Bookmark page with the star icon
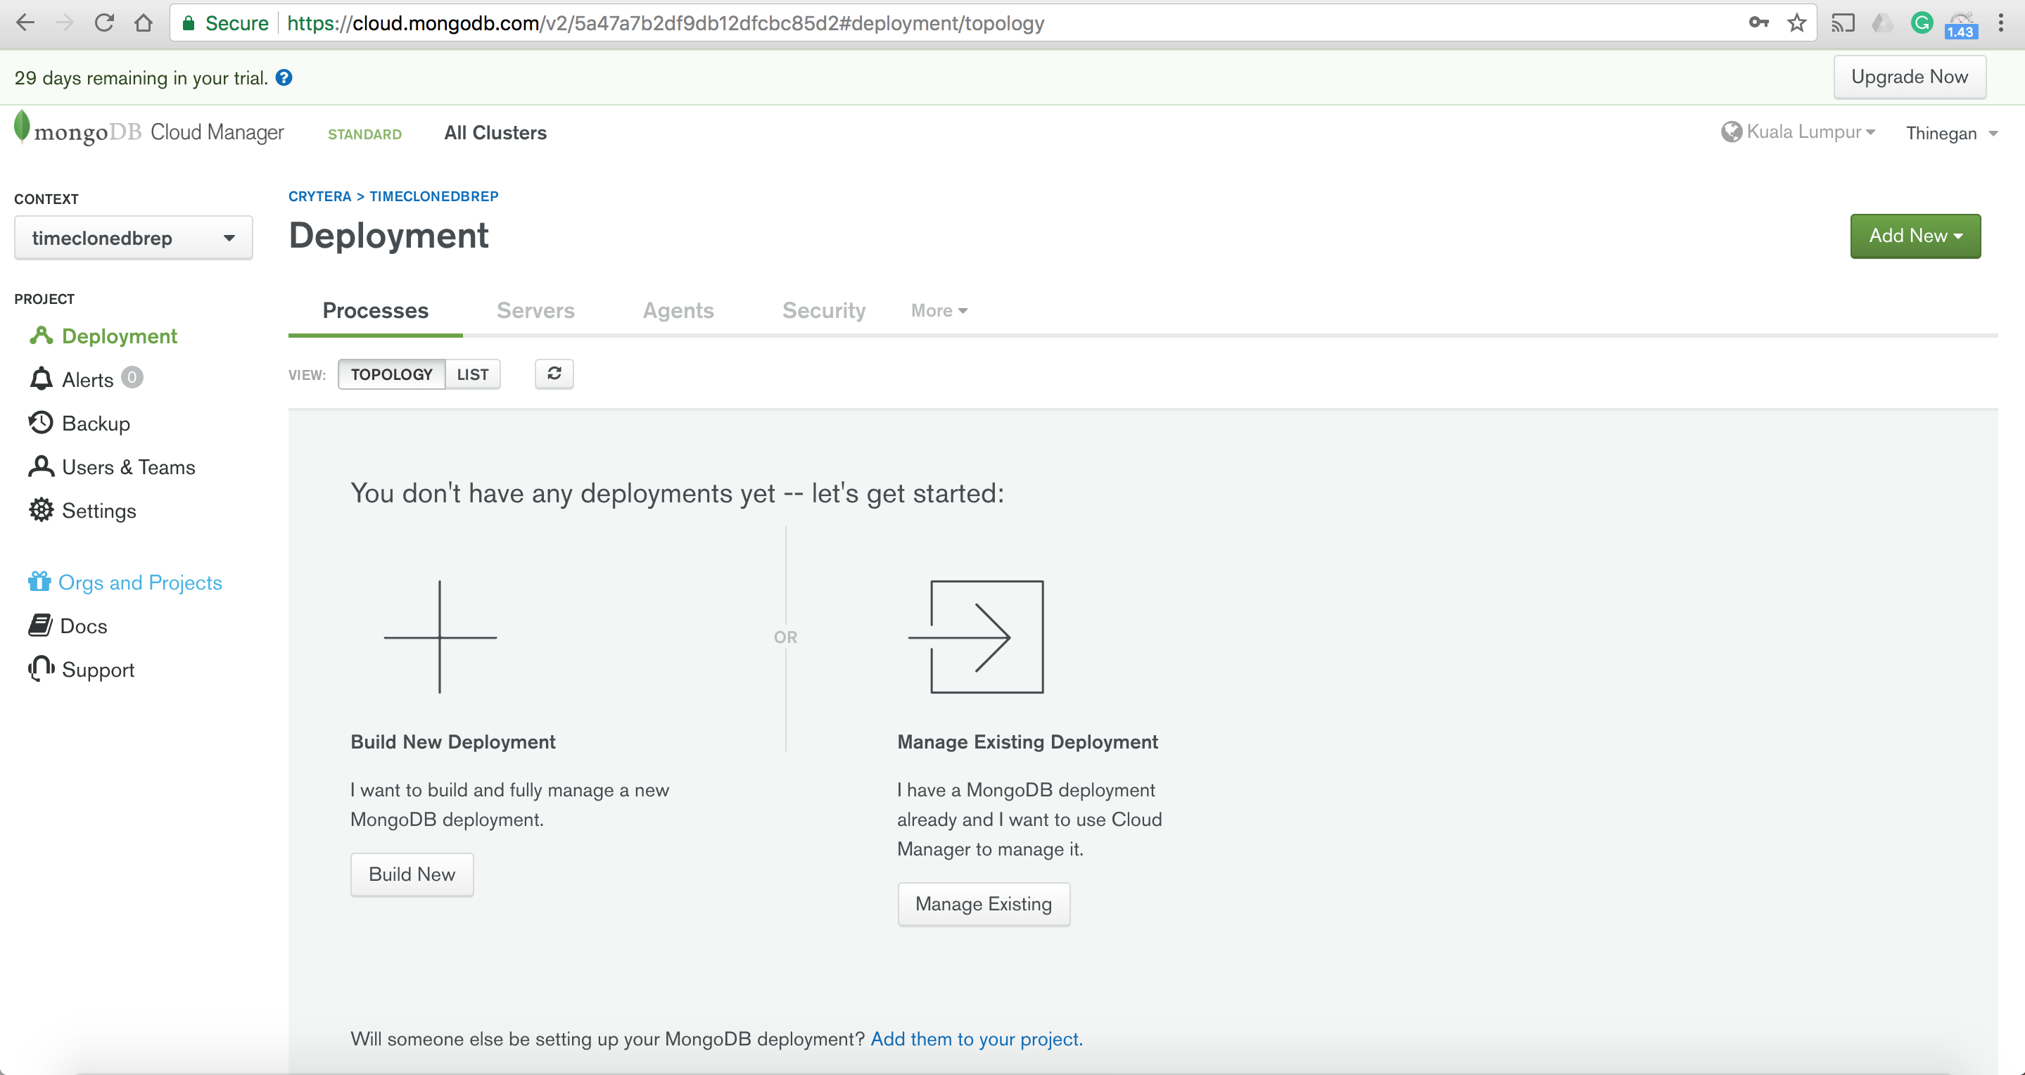The height and width of the screenshot is (1075, 2025). (x=1796, y=23)
